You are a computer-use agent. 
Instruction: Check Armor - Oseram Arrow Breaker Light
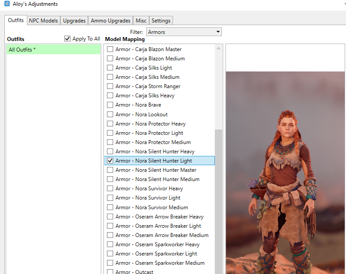click(x=110, y=226)
